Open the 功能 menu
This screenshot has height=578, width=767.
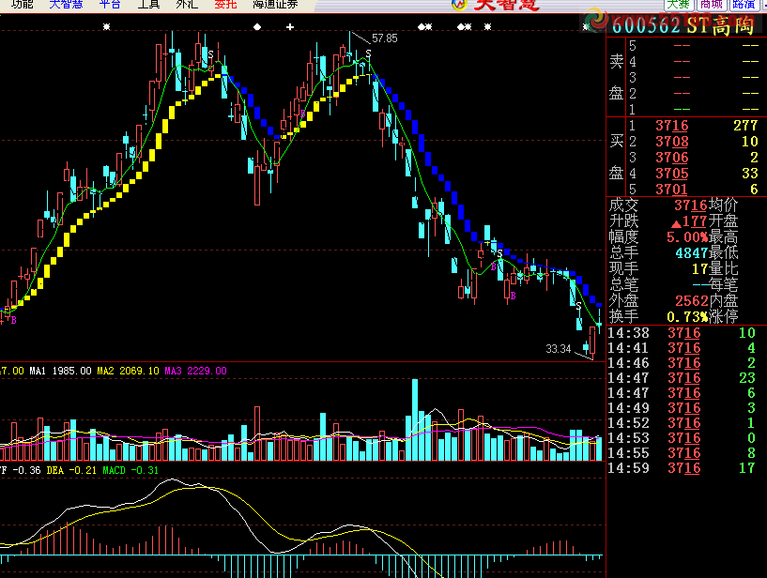tap(21, 5)
